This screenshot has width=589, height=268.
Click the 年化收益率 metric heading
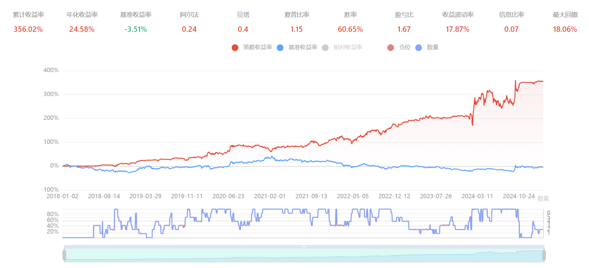point(82,15)
